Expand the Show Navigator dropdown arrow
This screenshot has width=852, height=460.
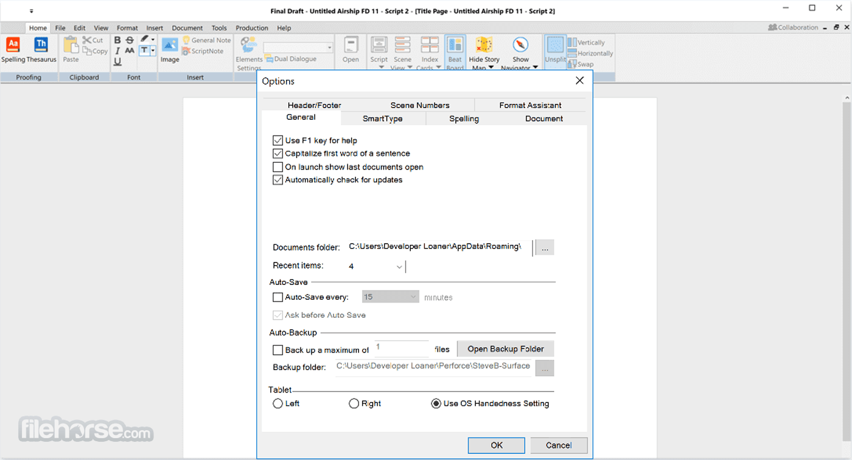point(536,67)
